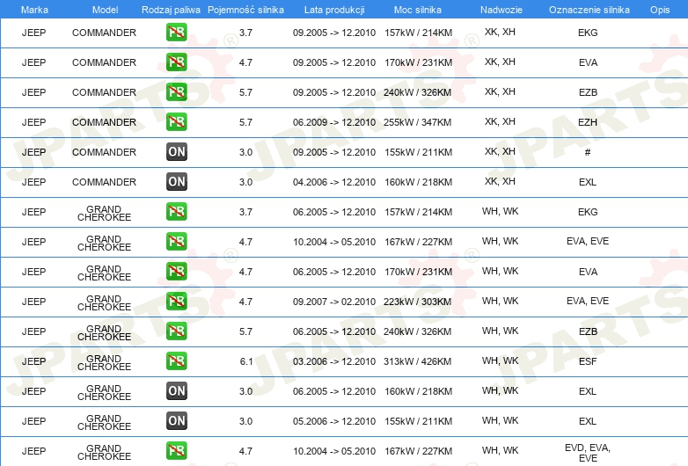The height and width of the screenshot is (466, 688).
Task: Click the date range 05.2006 -> 12.2010
Action: 334,421
